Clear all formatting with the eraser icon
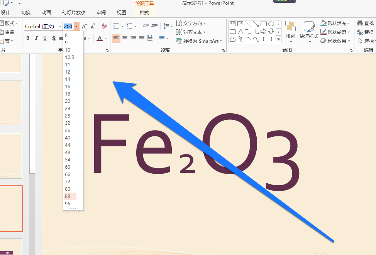 pos(104,26)
